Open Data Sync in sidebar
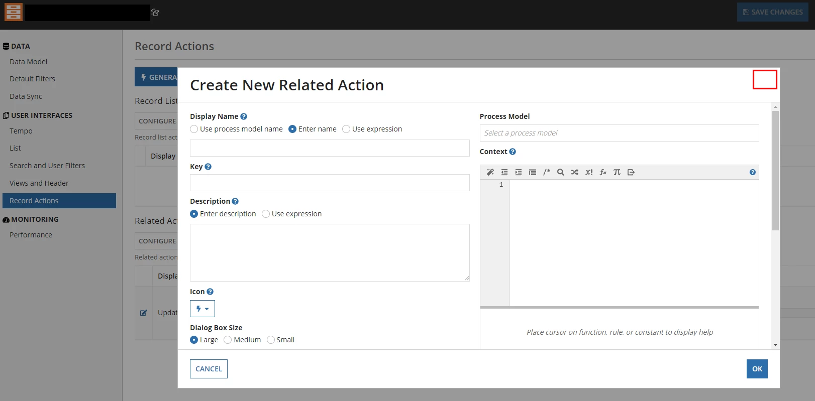 (x=26, y=96)
